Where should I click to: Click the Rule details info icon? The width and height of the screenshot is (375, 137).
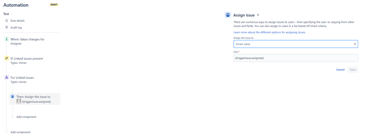7,21
